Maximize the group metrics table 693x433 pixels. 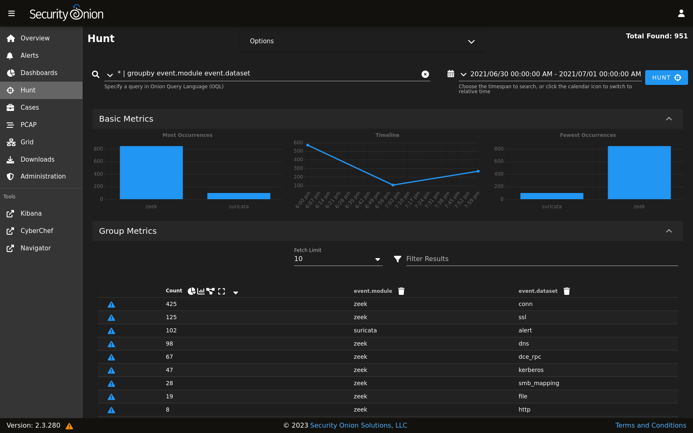click(222, 291)
